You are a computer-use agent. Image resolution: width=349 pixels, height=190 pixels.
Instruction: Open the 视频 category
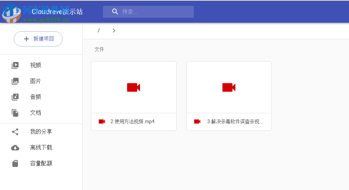[35, 65]
